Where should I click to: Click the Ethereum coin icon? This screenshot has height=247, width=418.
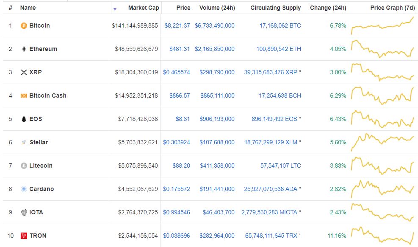coord(25,49)
